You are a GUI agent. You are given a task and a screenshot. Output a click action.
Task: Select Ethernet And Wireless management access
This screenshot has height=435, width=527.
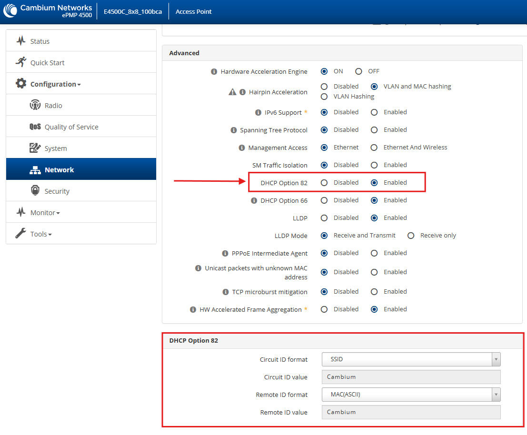[374, 148]
